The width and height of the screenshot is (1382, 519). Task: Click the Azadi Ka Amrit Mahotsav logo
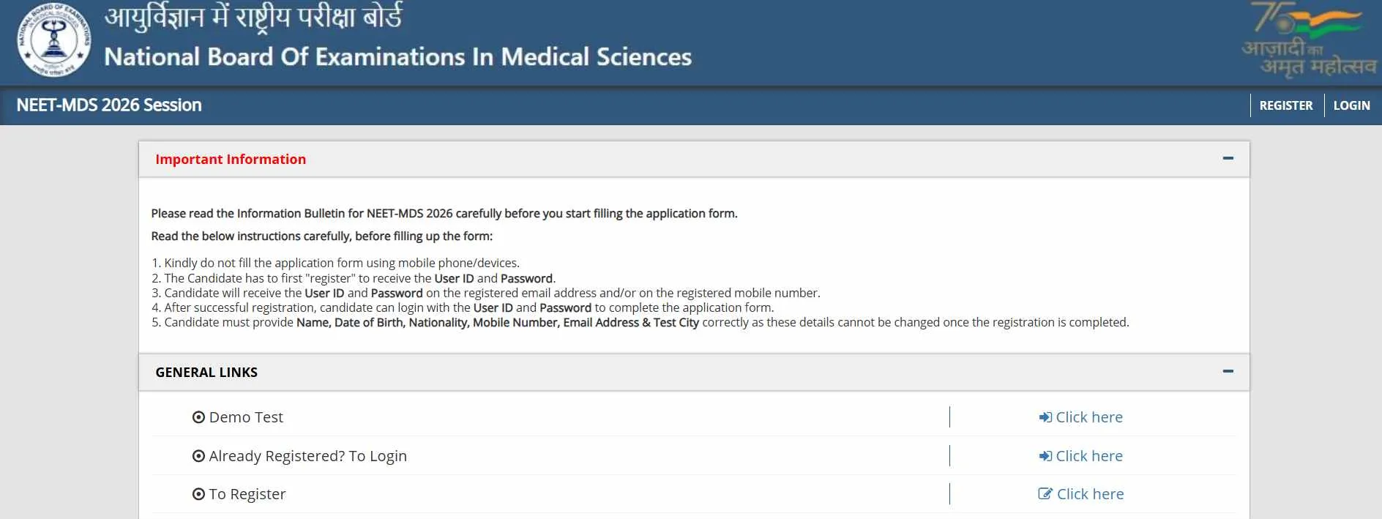pos(1308,41)
